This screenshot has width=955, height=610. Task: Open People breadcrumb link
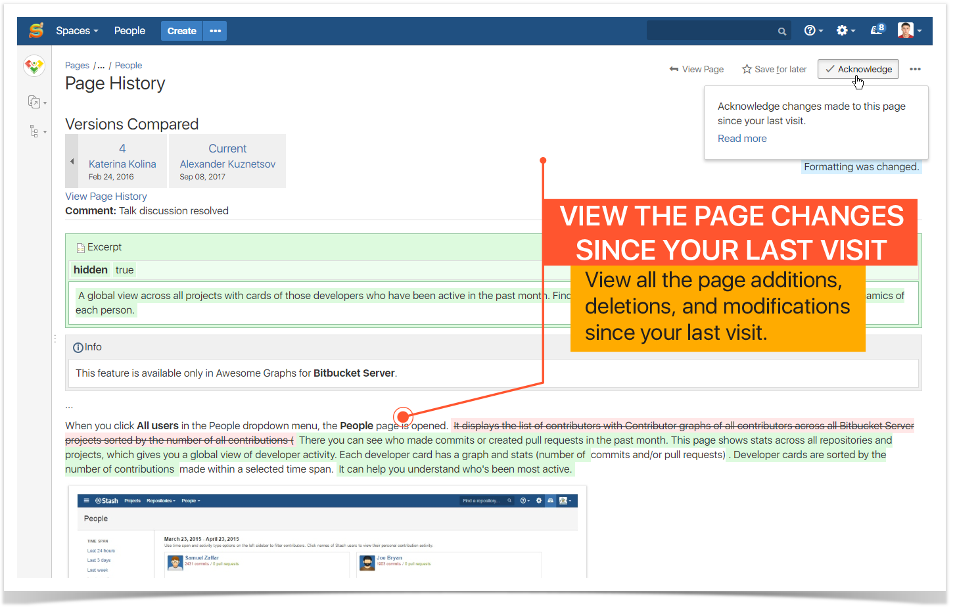pyautogui.click(x=128, y=65)
